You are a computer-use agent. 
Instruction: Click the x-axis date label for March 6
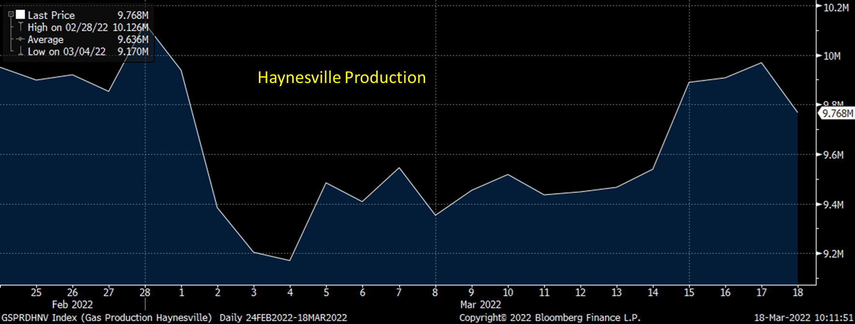point(363,292)
